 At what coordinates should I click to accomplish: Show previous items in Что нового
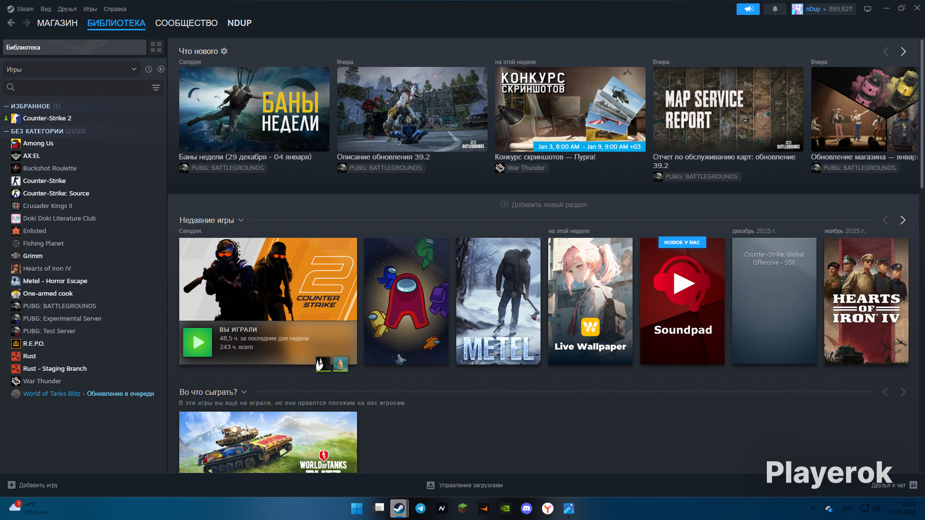point(885,51)
